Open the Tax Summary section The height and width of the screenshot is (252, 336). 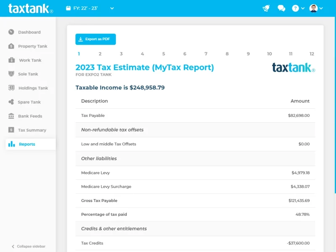coord(10,130)
